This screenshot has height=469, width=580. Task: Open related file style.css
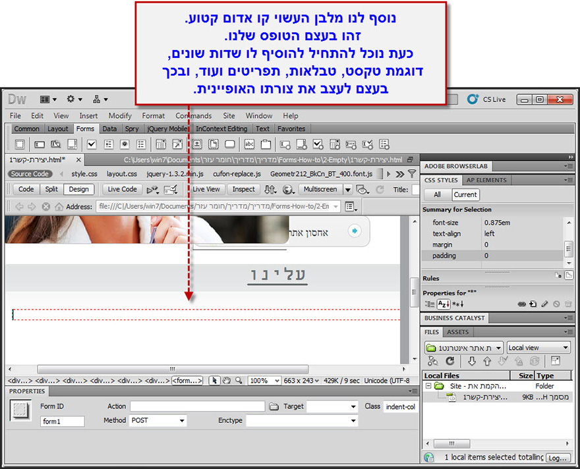click(x=84, y=174)
